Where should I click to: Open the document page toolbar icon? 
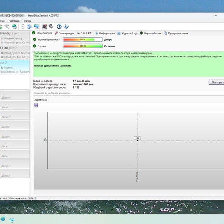pyautogui.click(x=23, y=26)
